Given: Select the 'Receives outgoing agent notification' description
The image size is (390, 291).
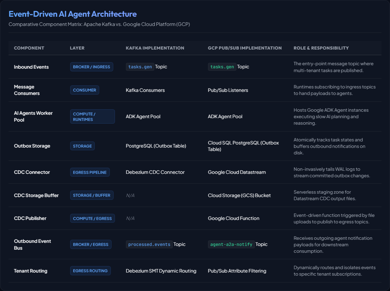Looking at the screenshot, I should coord(333,245).
